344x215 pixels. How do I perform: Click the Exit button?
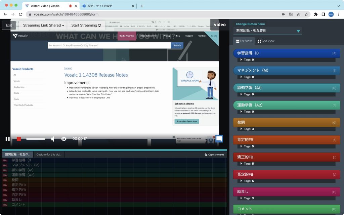9,25
